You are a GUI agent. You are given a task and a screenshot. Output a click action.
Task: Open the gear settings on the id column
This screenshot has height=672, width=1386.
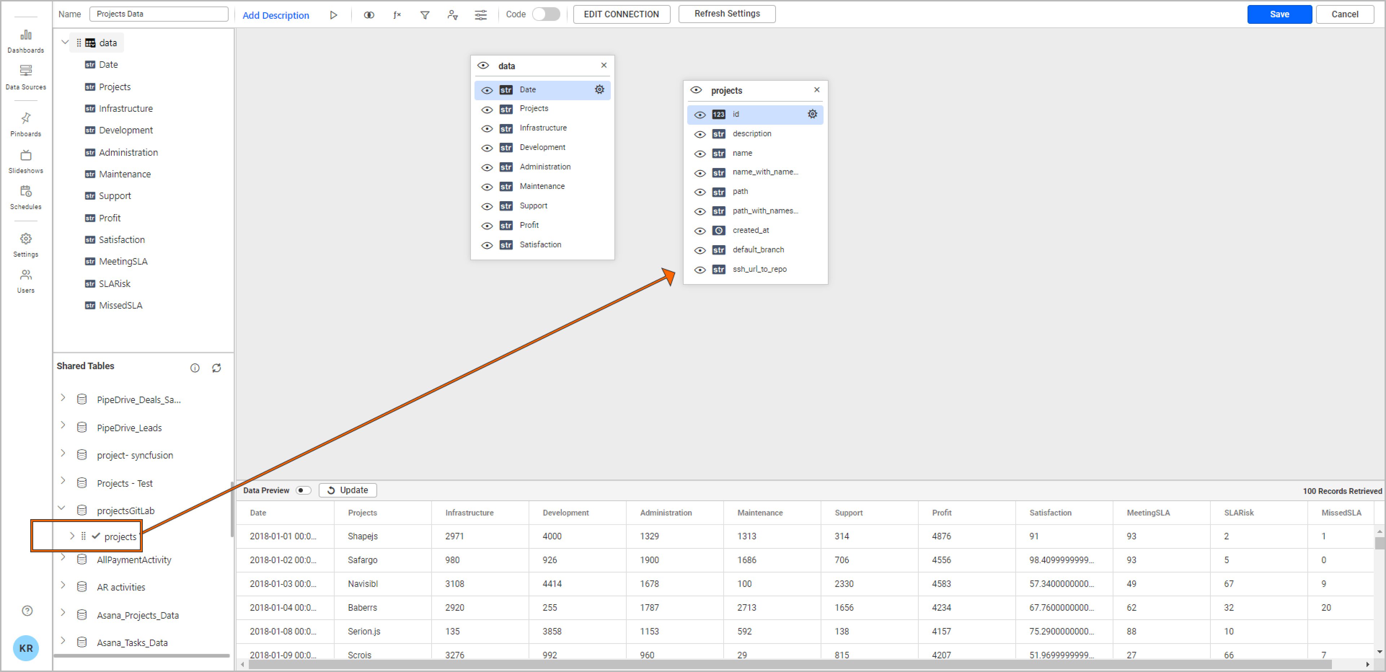(x=812, y=114)
